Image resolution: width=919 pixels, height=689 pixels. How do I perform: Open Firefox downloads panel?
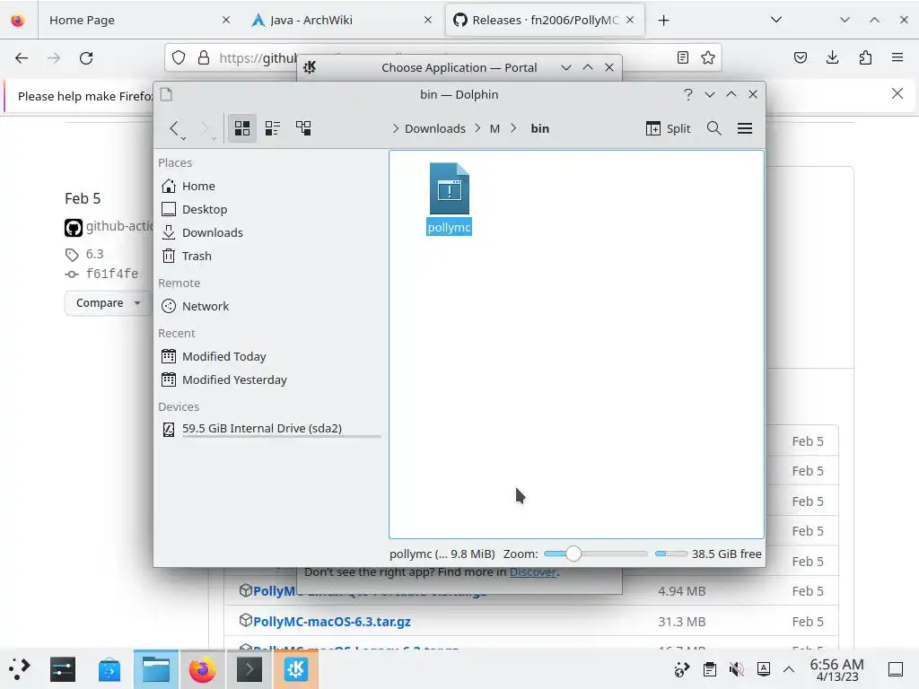(x=832, y=57)
